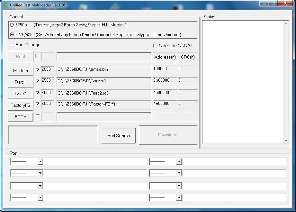Uncheck the Rsrc1 row checkbox
Viewport: 296px width, 212px height.
(x=38, y=81)
